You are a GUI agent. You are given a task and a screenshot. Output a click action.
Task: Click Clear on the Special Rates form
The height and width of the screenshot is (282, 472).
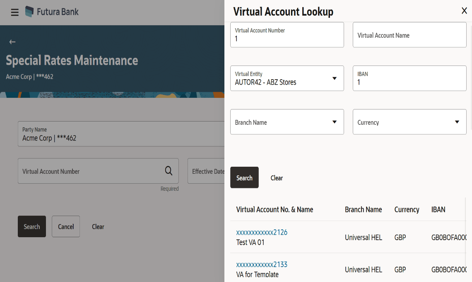coord(98,227)
